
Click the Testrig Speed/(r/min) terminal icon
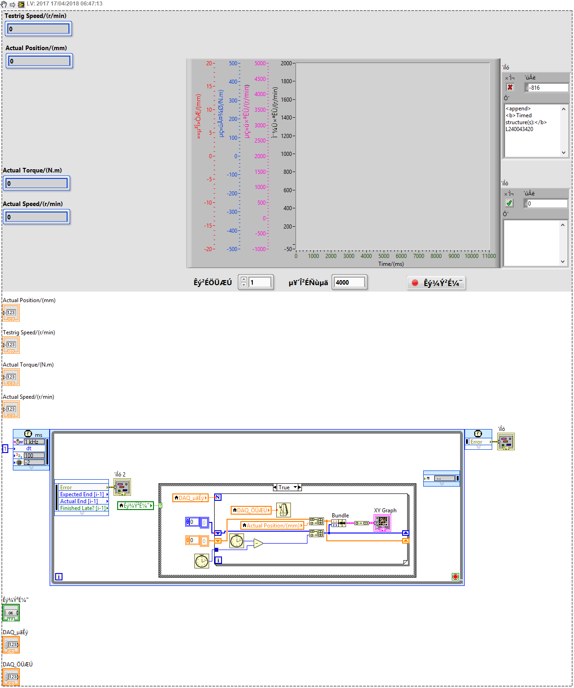11,345
